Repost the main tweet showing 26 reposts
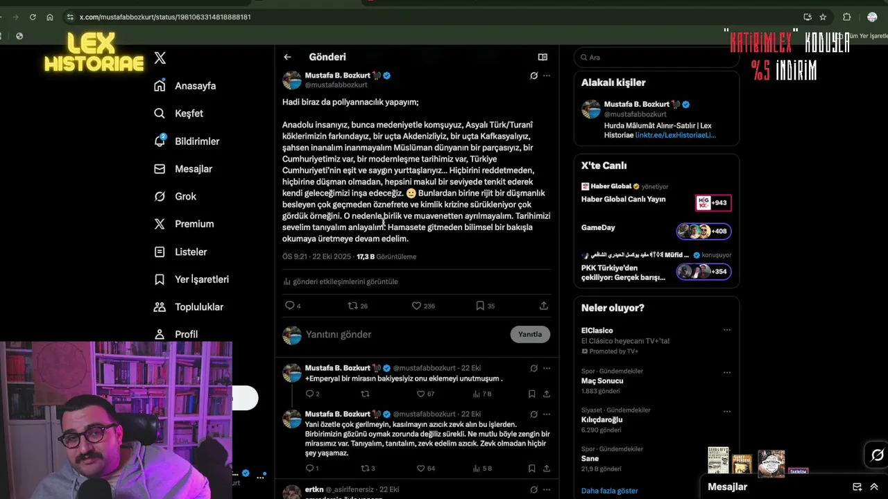888x499 pixels. pos(352,306)
